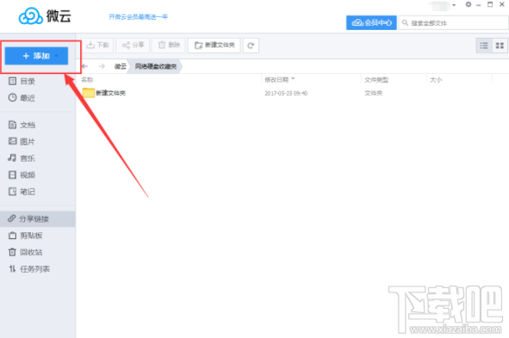Sort by 文件类型 column header
The height and width of the screenshot is (338, 509).
point(376,80)
